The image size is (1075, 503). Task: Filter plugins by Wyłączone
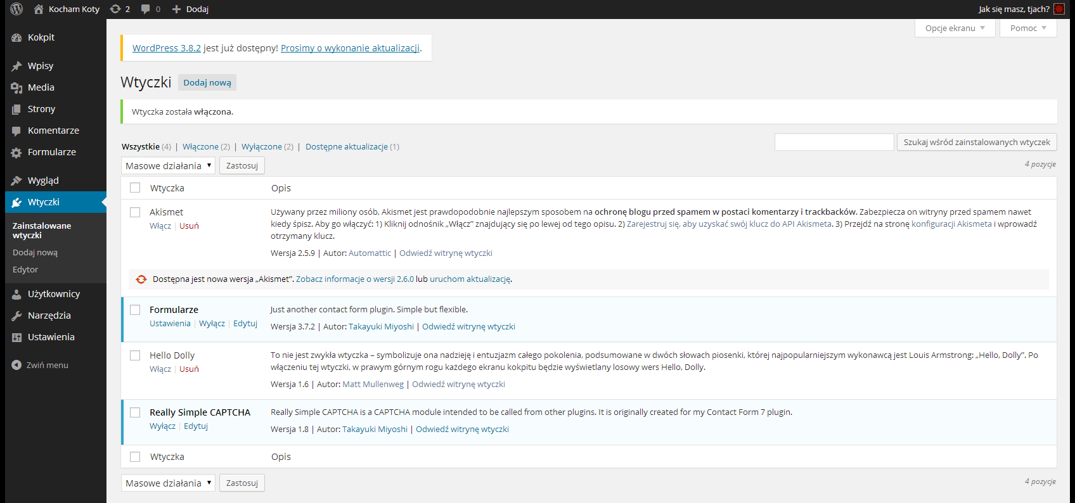(x=262, y=146)
